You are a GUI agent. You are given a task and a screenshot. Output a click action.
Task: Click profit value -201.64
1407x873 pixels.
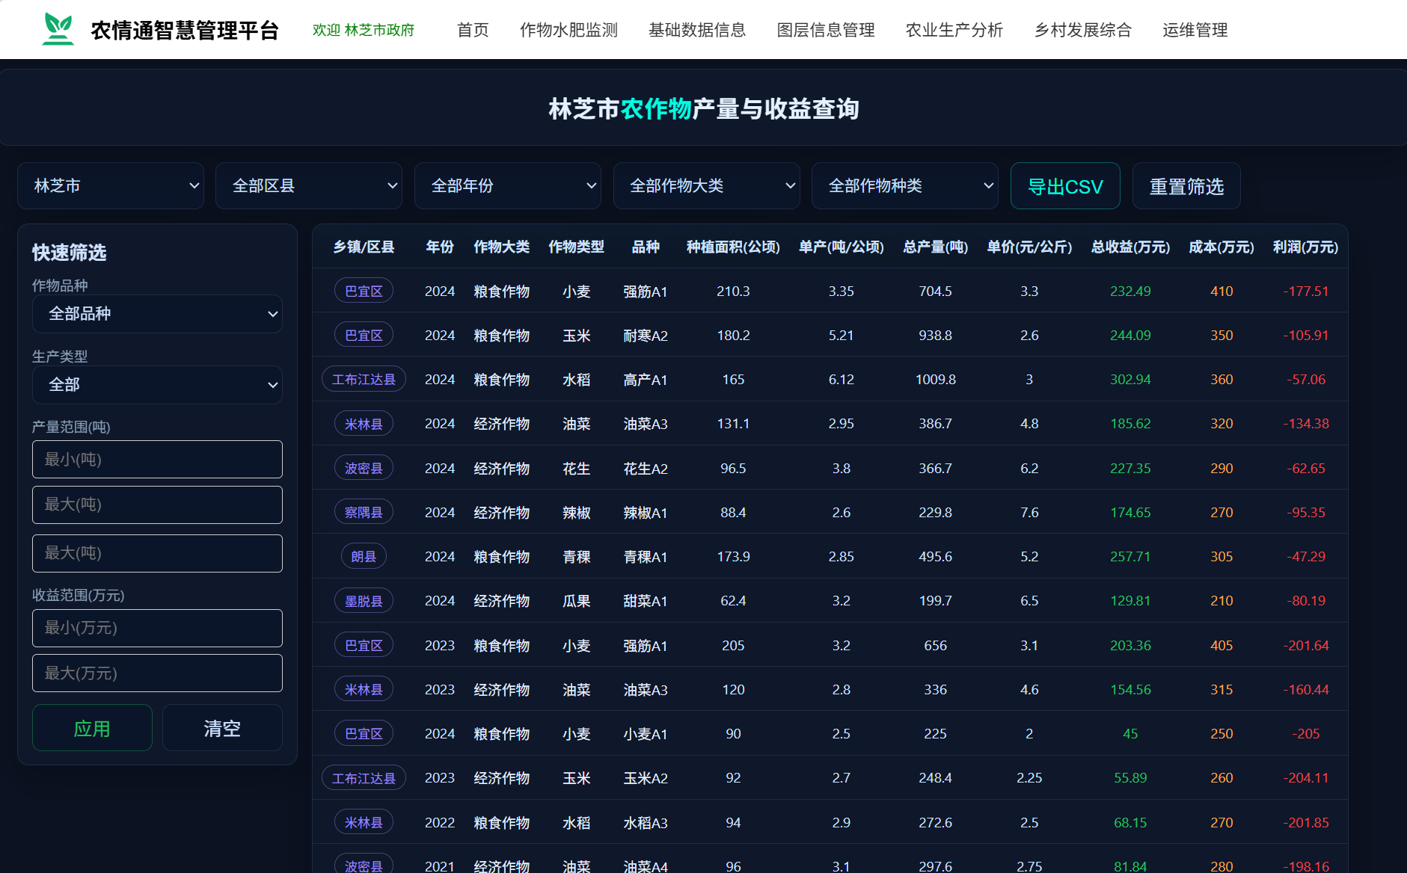1306,645
